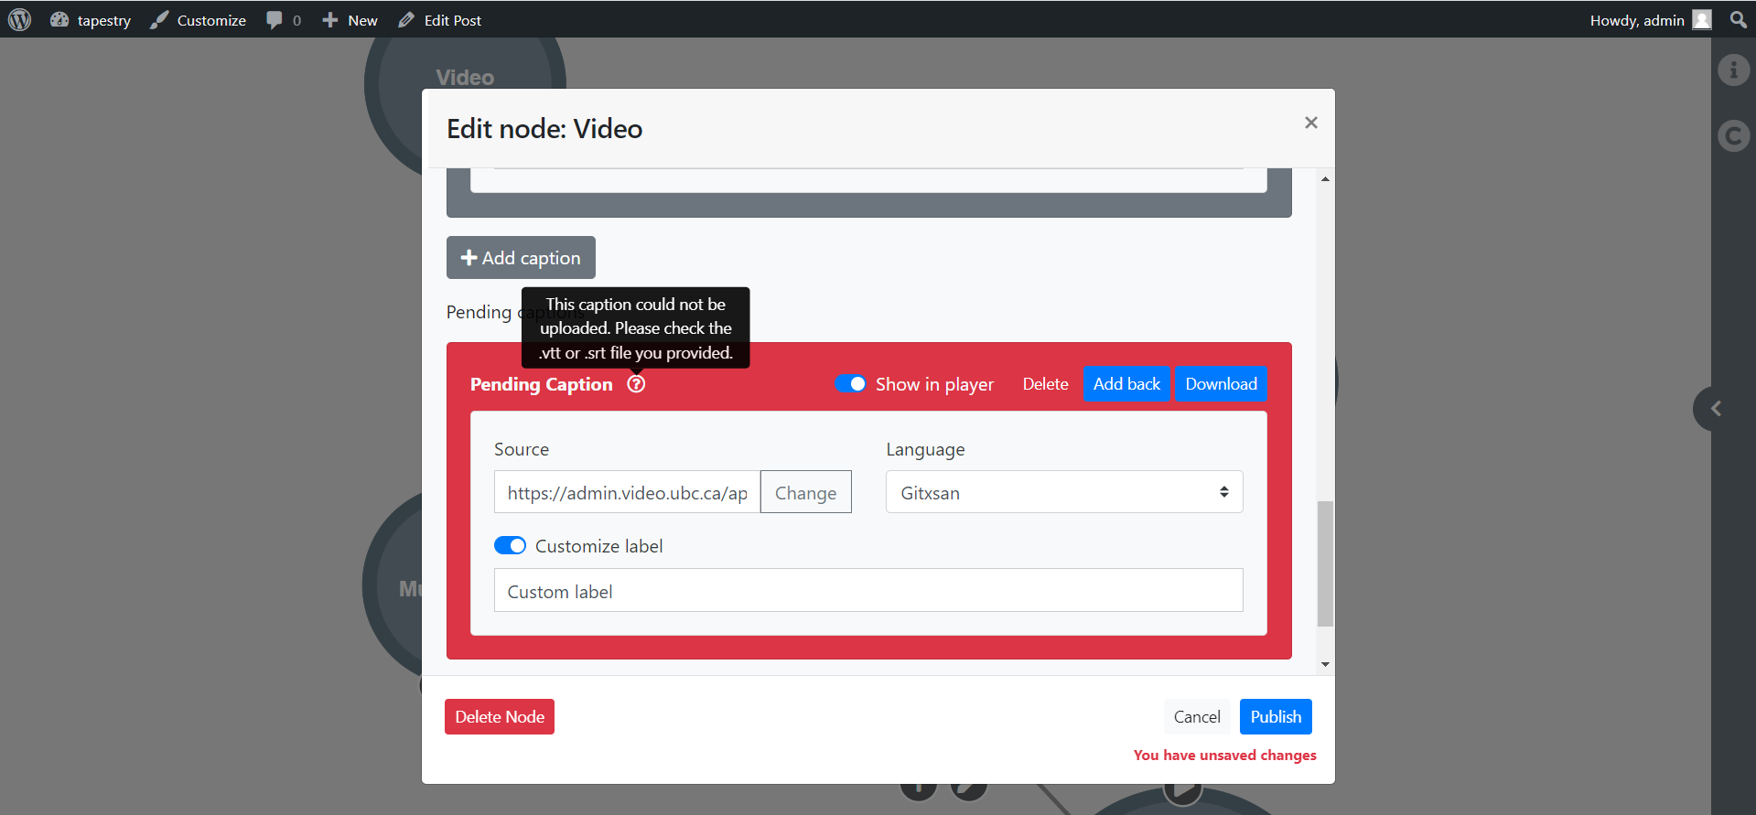Open the tapestry site dashboard link
Image resolution: width=1756 pixels, height=815 pixels.
coord(91,20)
